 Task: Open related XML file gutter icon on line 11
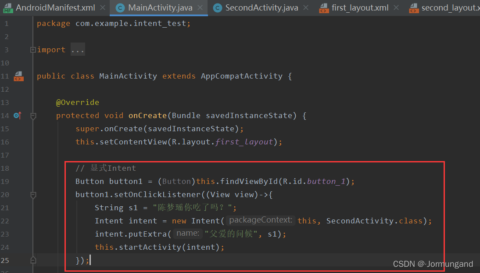(19, 76)
